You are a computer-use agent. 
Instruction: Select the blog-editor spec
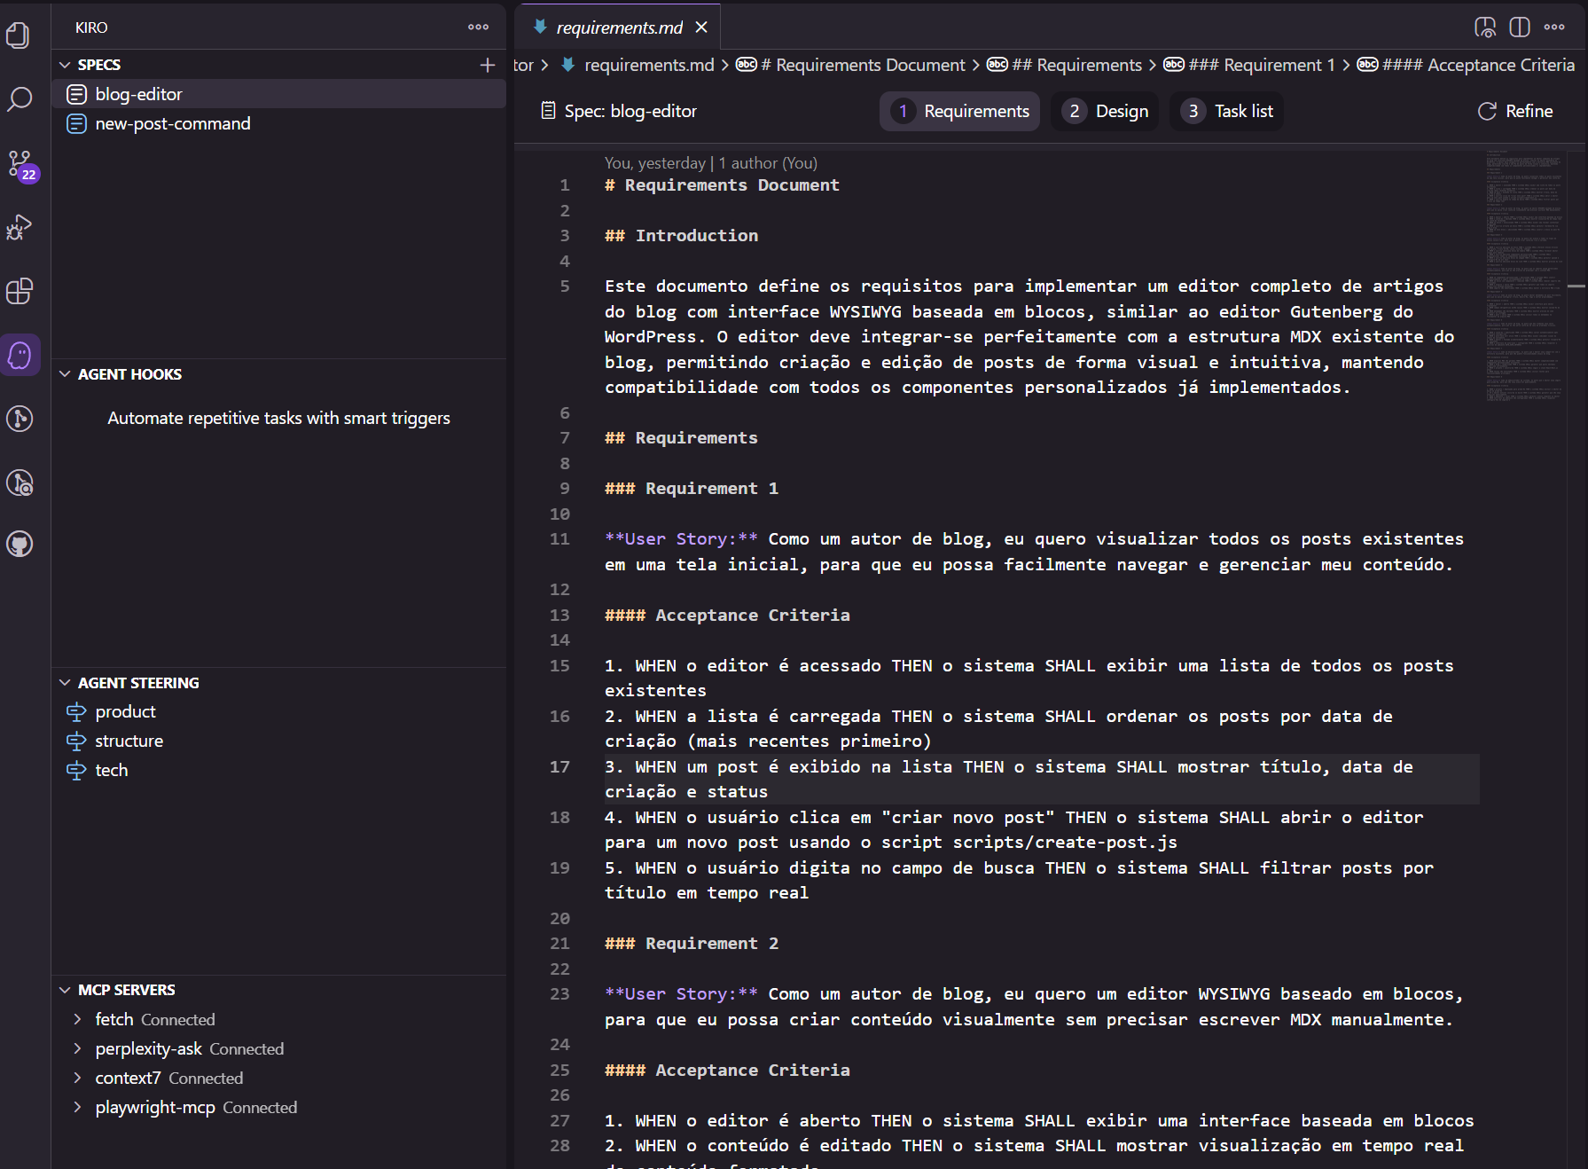tap(278, 94)
